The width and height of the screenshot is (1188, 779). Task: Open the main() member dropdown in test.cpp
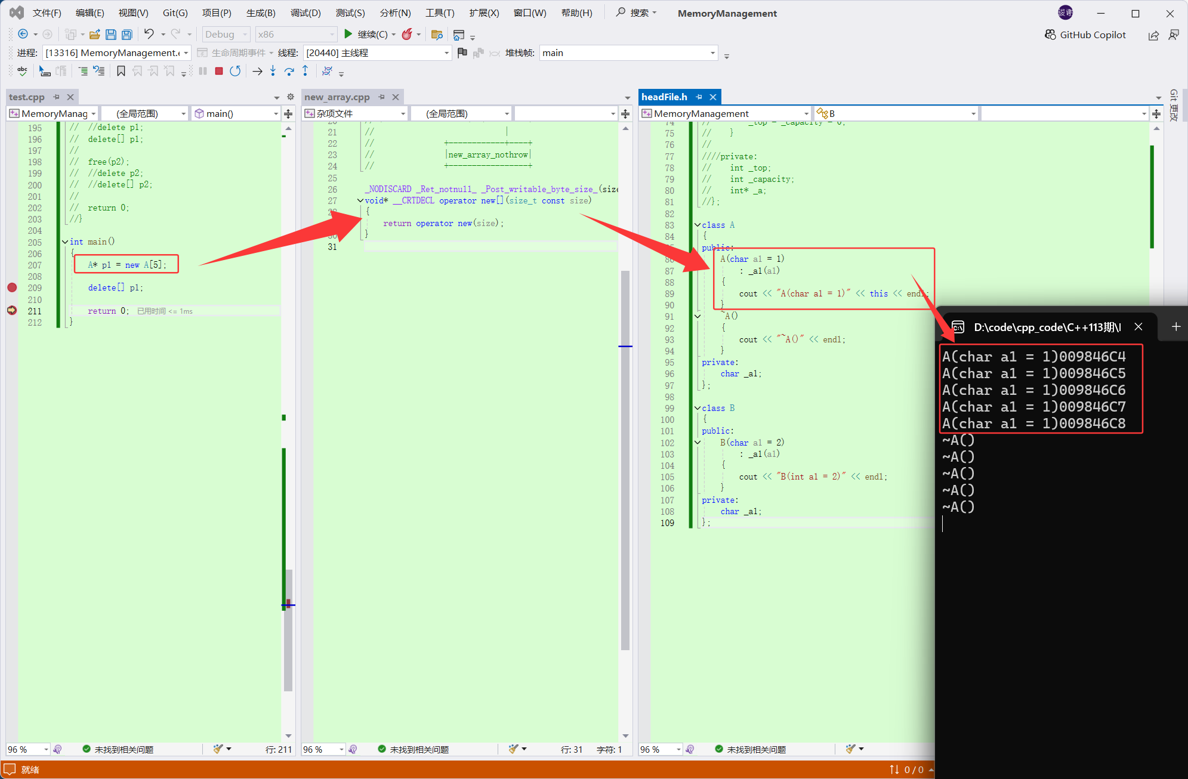[276, 113]
